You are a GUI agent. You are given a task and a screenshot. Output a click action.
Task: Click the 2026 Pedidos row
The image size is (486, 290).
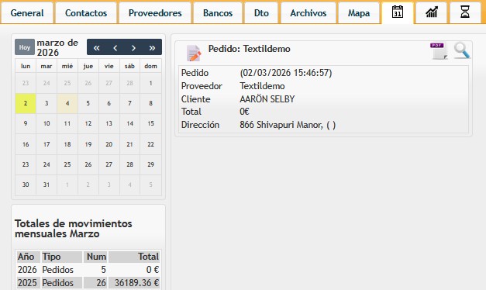(88, 270)
